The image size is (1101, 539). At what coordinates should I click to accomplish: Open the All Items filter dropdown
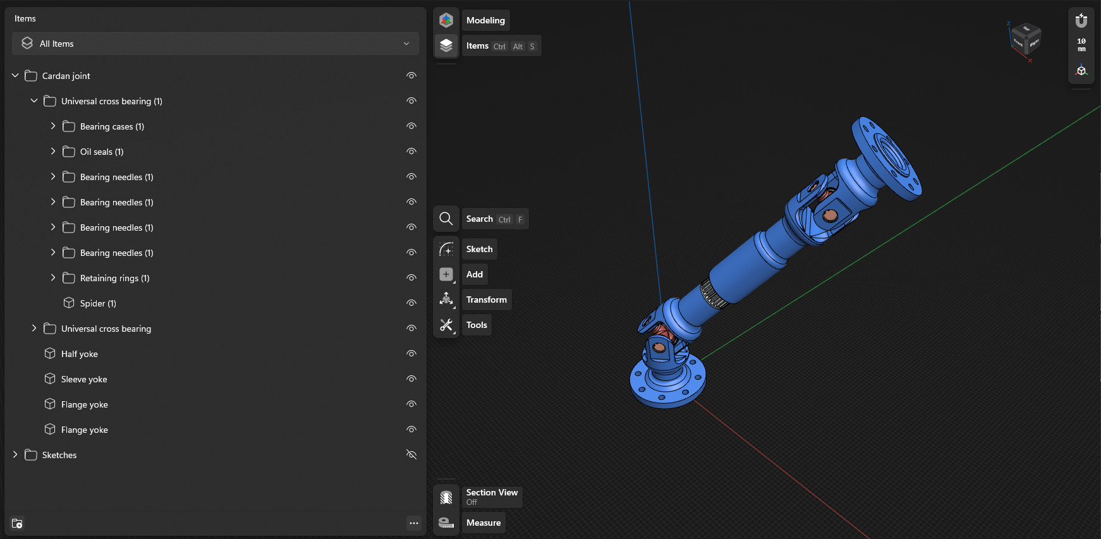[x=216, y=44]
